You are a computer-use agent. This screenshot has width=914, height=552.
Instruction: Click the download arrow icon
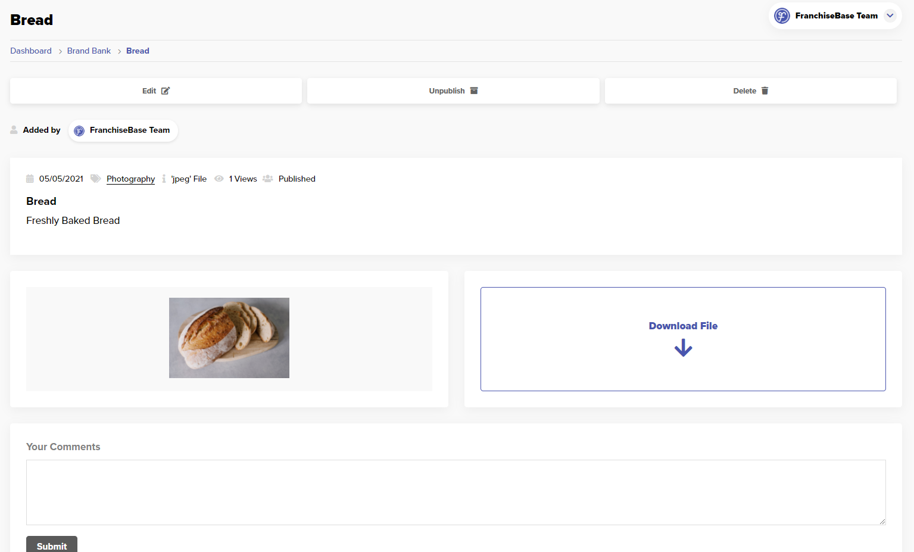tap(683, 348)
